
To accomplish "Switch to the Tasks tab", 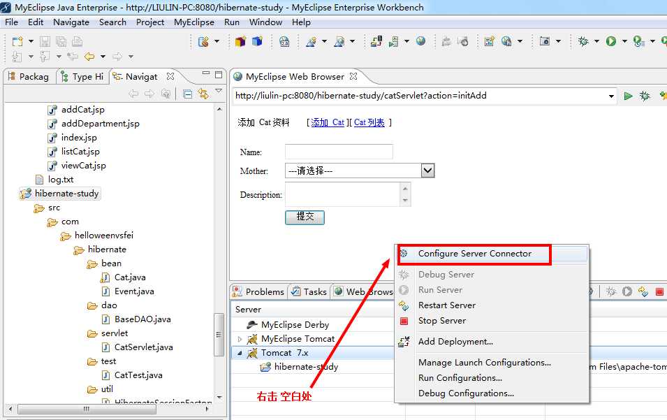I will (309, 291).
